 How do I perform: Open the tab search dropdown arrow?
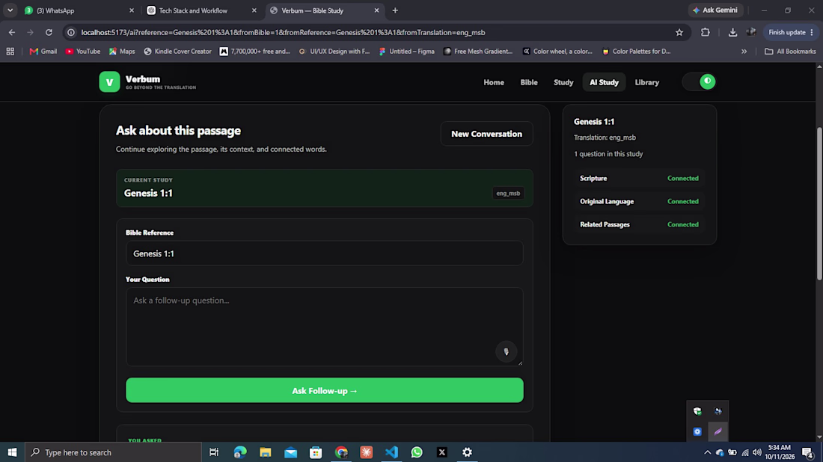click(x=10, y=10)
